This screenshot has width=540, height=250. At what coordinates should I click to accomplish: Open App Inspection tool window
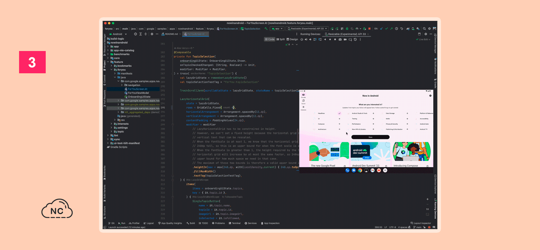point(270,223)
